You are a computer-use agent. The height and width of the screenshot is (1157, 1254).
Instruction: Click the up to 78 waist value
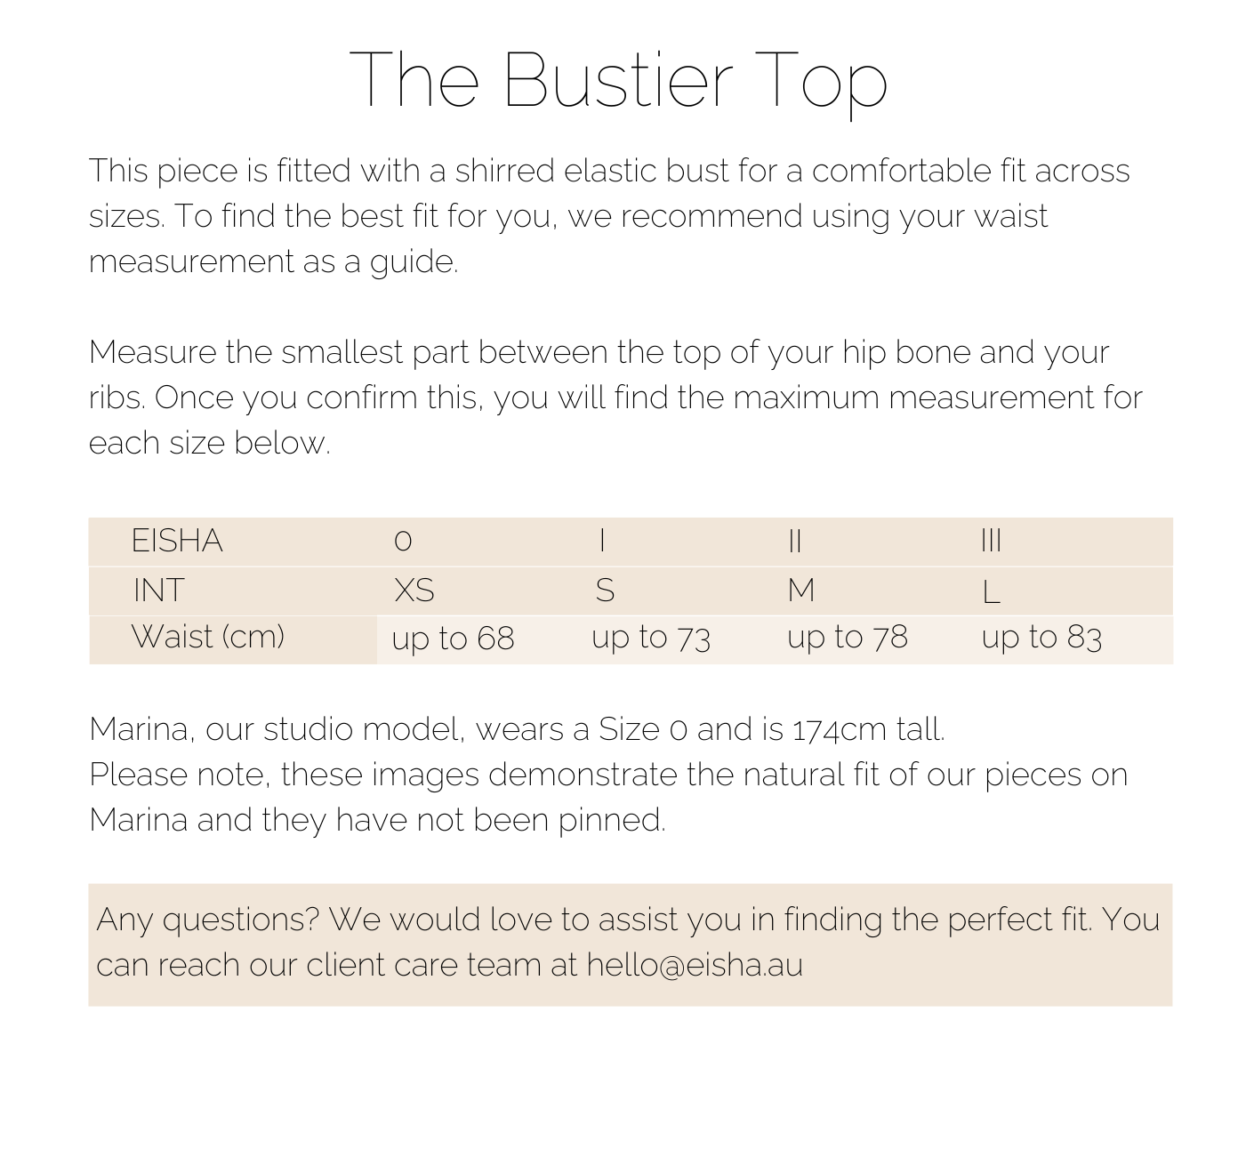[848, 638]
